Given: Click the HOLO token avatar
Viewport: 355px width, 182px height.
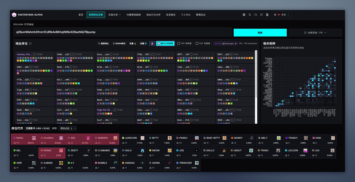Looking at the screenshot, I should (x=143, y=150).
